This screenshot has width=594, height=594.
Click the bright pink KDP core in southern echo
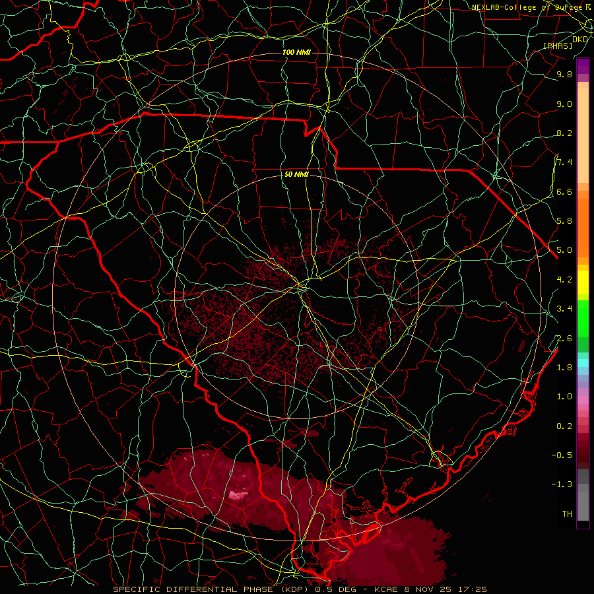239,494
